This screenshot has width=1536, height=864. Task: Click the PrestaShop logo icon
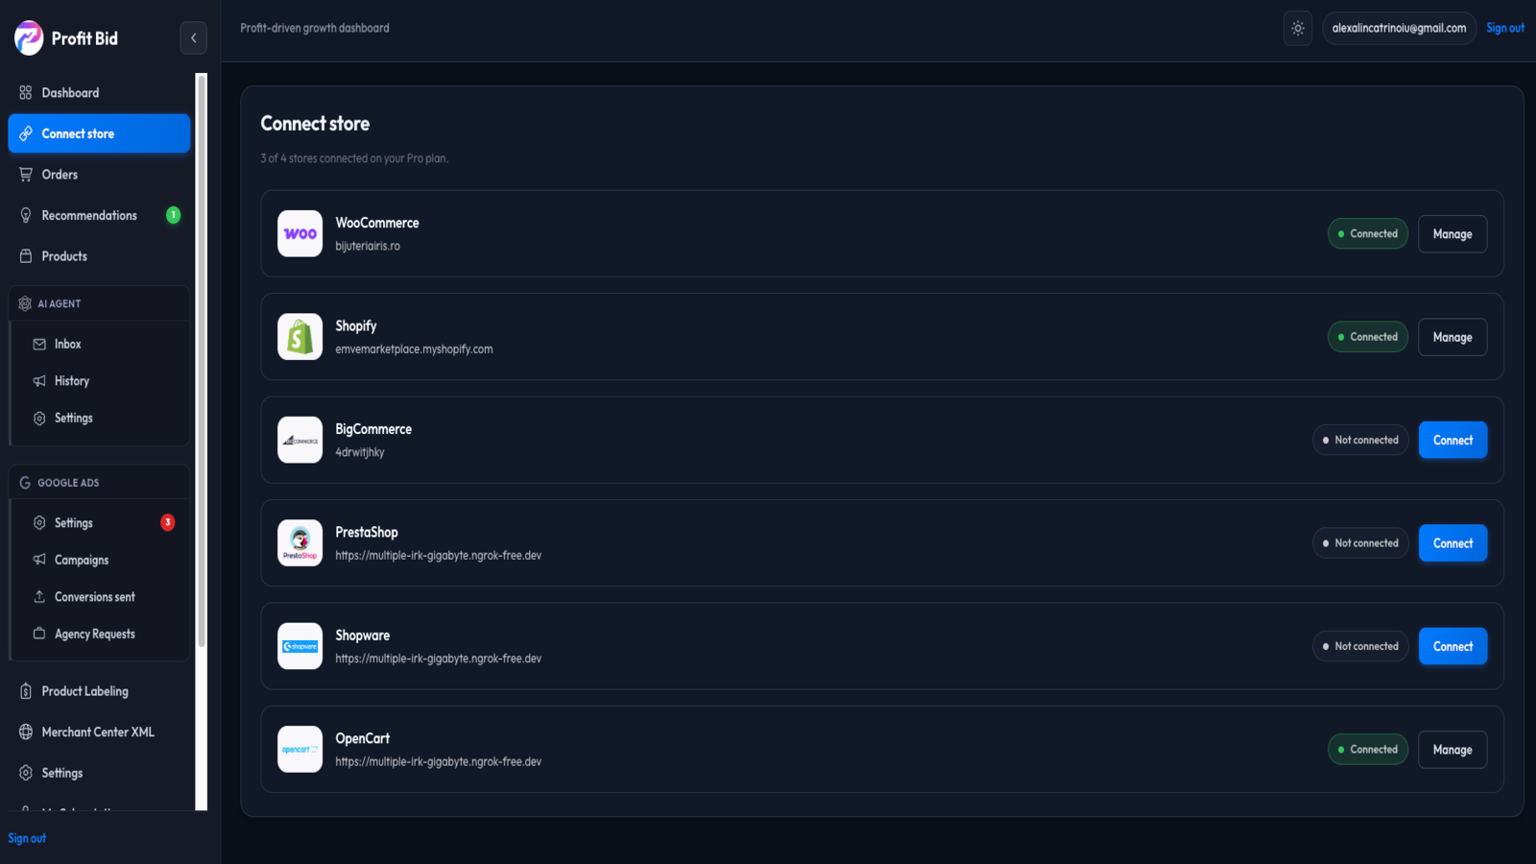[x=300, y=543]
